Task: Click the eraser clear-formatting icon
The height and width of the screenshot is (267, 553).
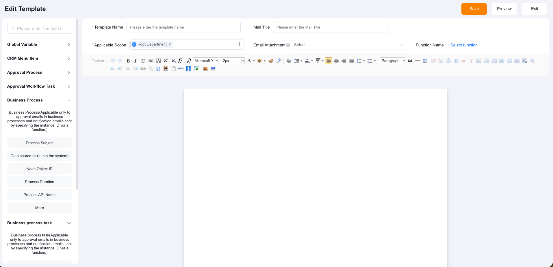Action: (278, 61)
